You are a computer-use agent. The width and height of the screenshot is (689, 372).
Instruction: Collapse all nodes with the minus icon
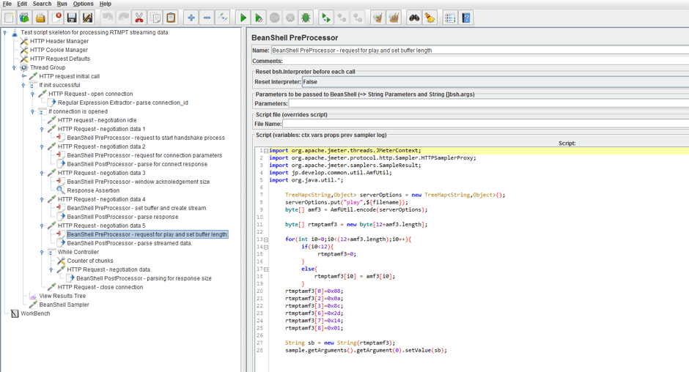(207, 18)
